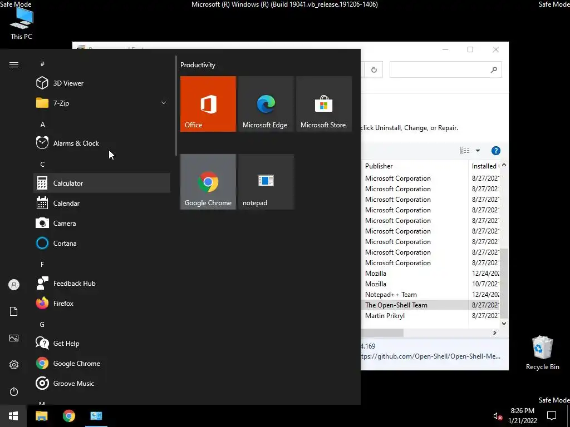This screenshot has width=570, height=427.
Task: Click the G letter group header
Action: click(x=42, y=324)
